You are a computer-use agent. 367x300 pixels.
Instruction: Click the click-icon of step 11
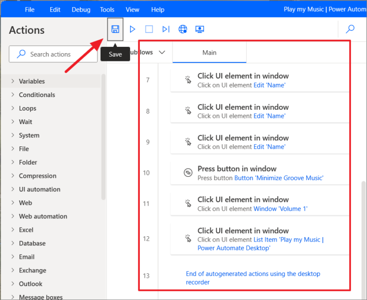[x=188, y=203]
